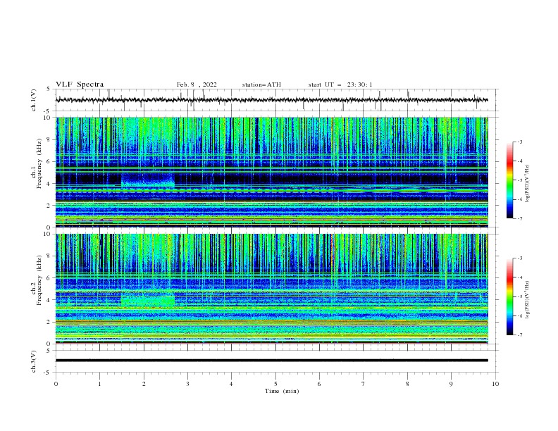Click the "-5" tick on upper color bar

pyautogui.click(x=519, y=180)
